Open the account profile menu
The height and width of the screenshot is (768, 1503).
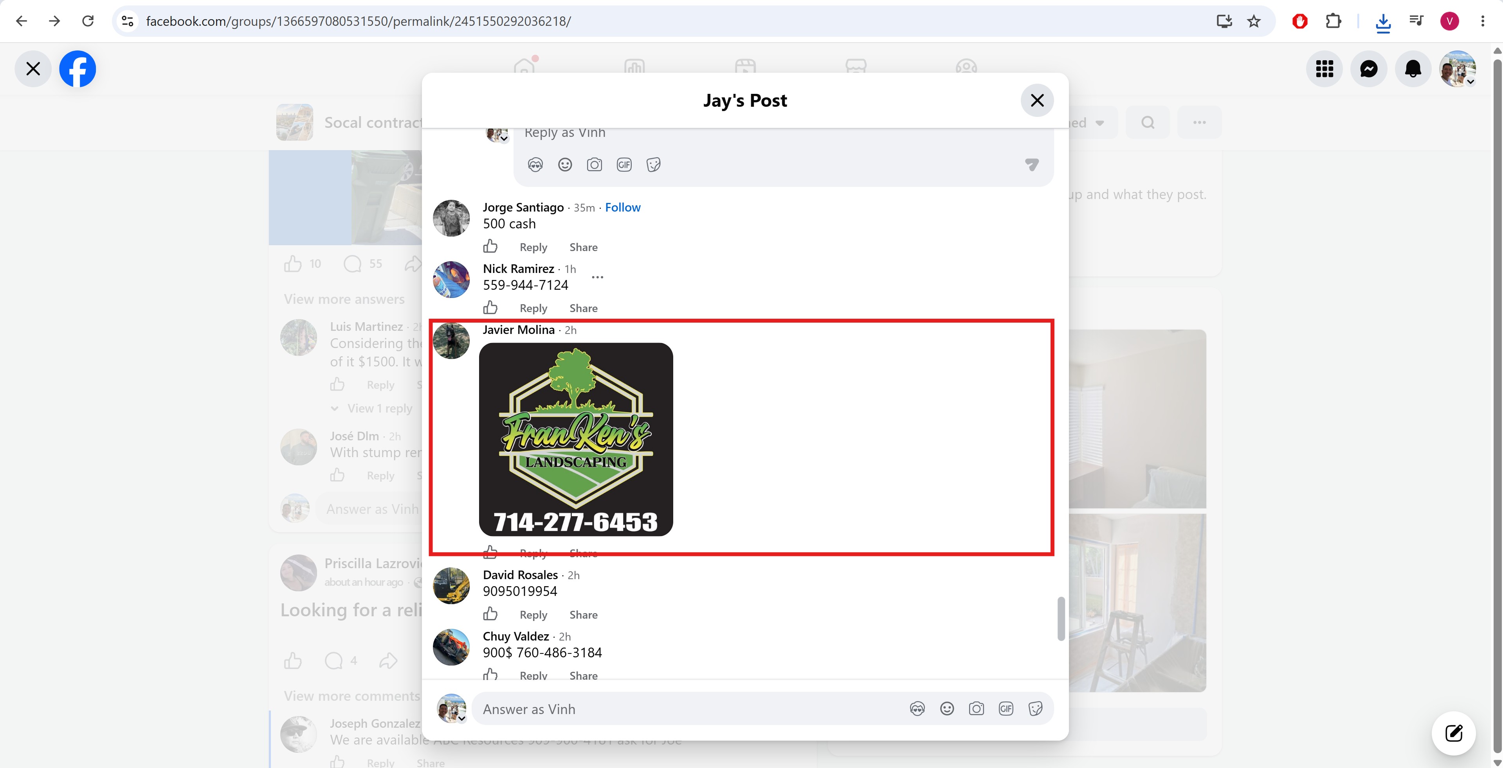[1458, 69]
